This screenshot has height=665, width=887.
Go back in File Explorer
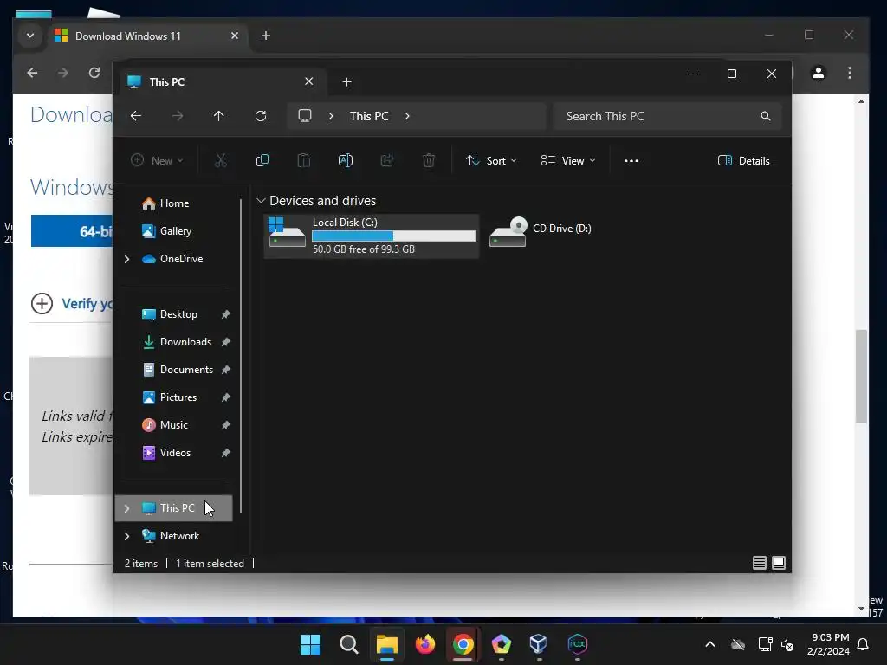[136, 116]
